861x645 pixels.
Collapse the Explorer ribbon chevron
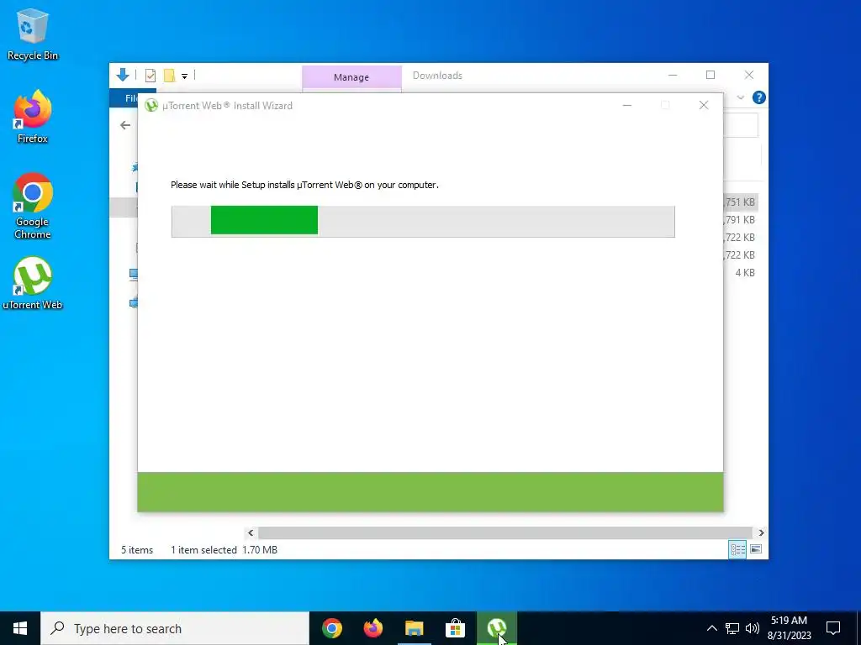pos(740,97)
